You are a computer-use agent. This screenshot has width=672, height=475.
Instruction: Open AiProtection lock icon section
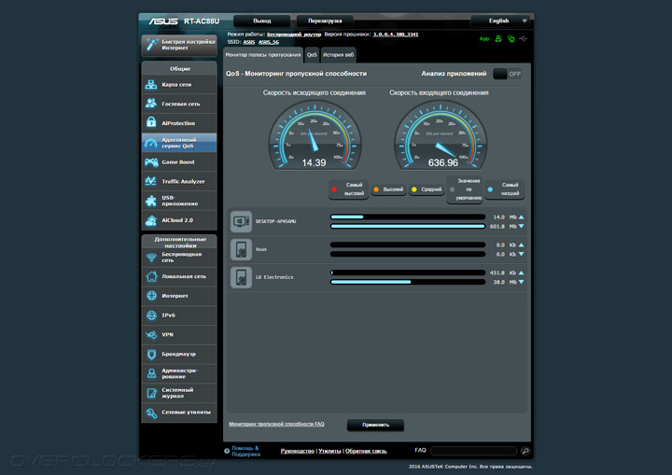coord(177,123)
